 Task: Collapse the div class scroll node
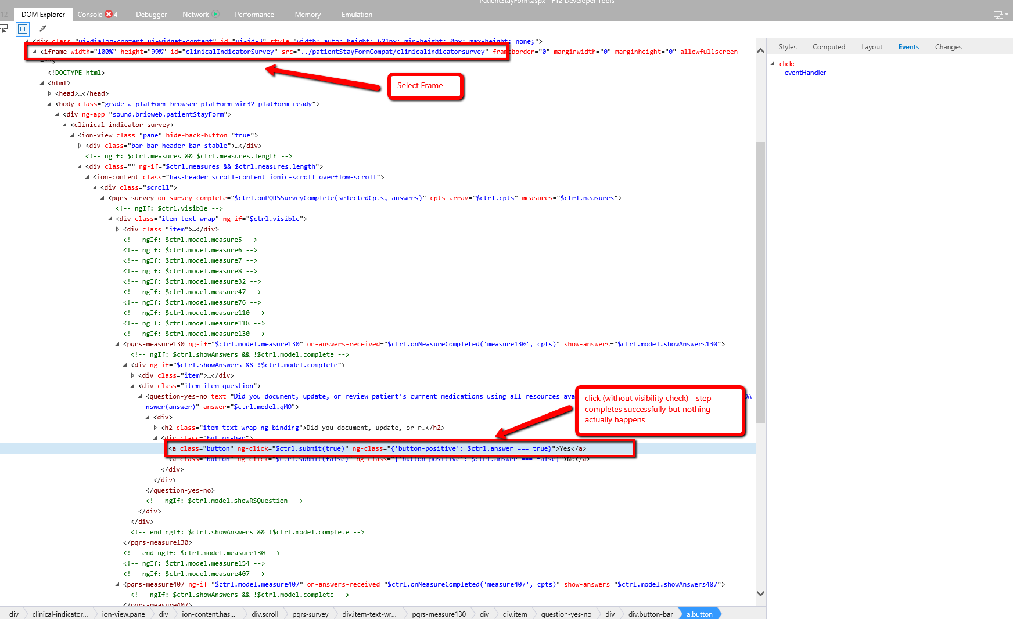tap(95, 187)
